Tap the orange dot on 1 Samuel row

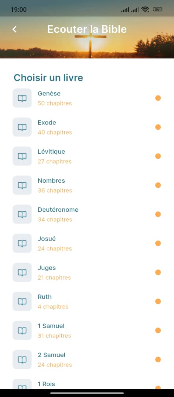point(158,330)
